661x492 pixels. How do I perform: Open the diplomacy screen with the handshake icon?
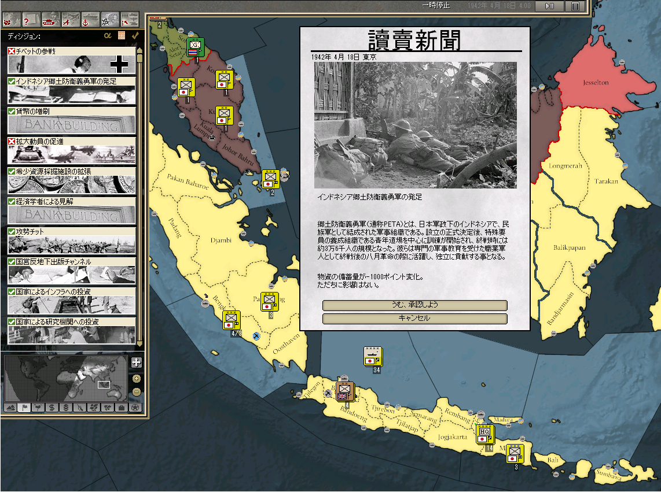12,20
